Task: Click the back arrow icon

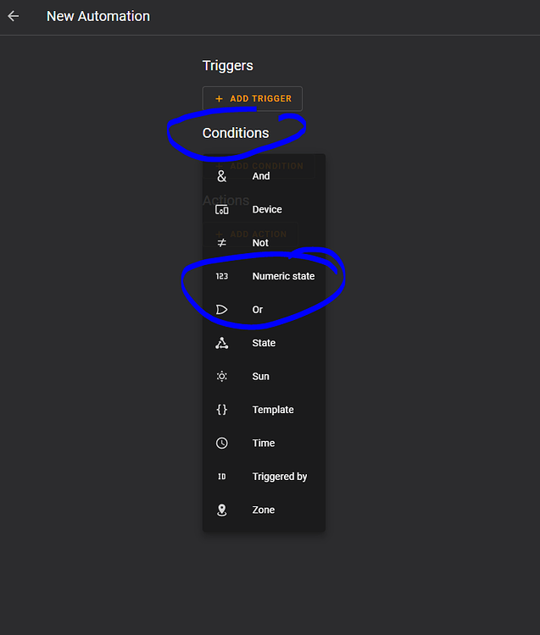Action: click(x=14, y=16)
